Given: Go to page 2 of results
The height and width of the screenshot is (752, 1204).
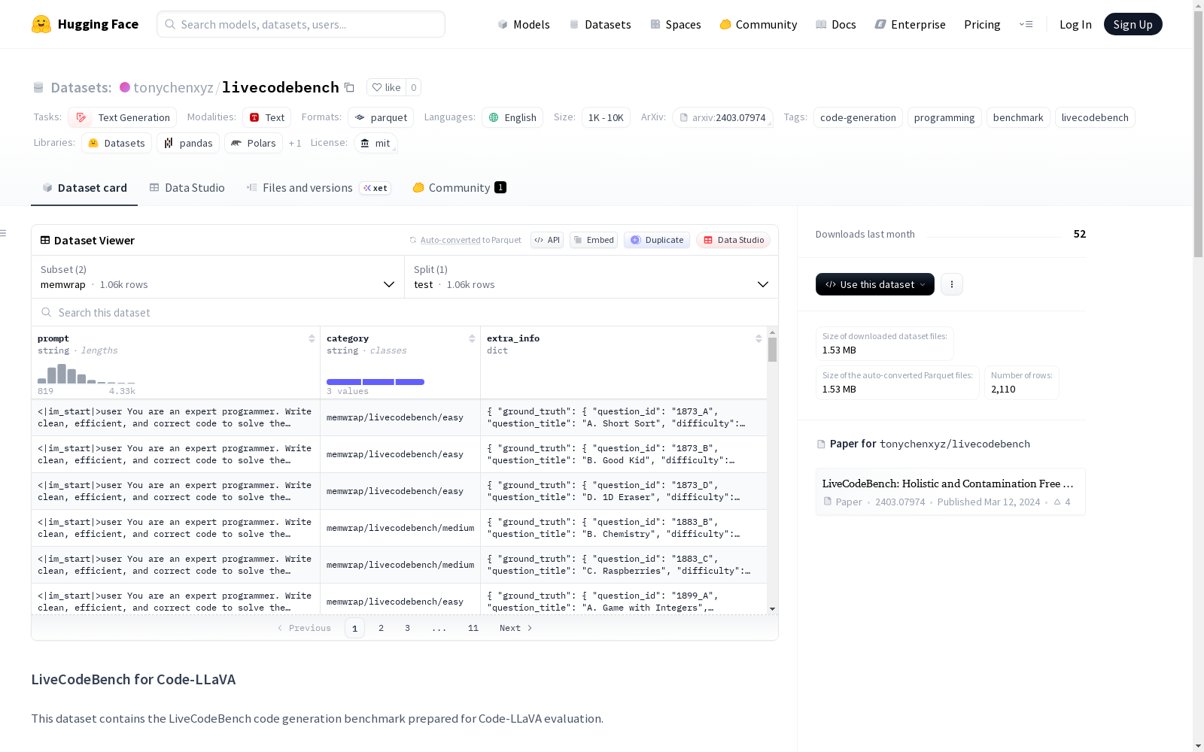Looking at the screenshot, I should pyautogui.click(x=382, y=628).
